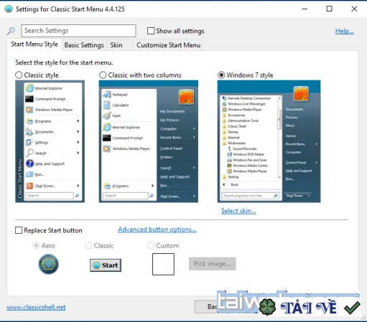Click the magnifier search icon
Screen dimensions: 367x322
(x=11, y=31)
